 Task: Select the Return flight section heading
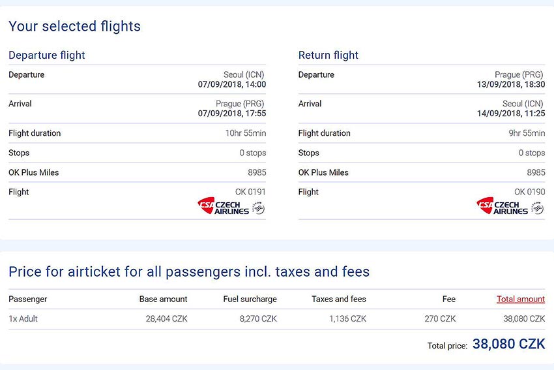[328, 55]
